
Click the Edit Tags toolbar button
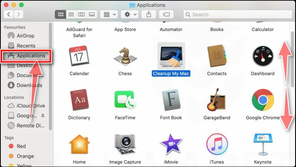[166, 15]
